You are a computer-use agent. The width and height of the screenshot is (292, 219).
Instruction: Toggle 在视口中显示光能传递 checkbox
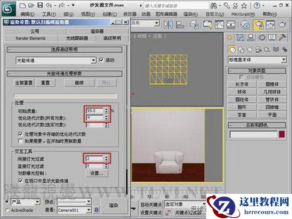click(20, 180)
